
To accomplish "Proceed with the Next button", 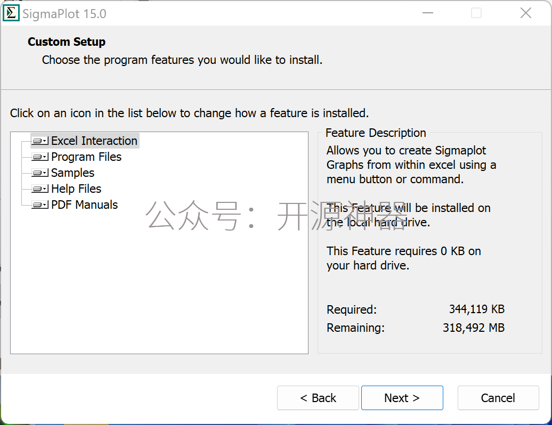I will click(402, 398).
